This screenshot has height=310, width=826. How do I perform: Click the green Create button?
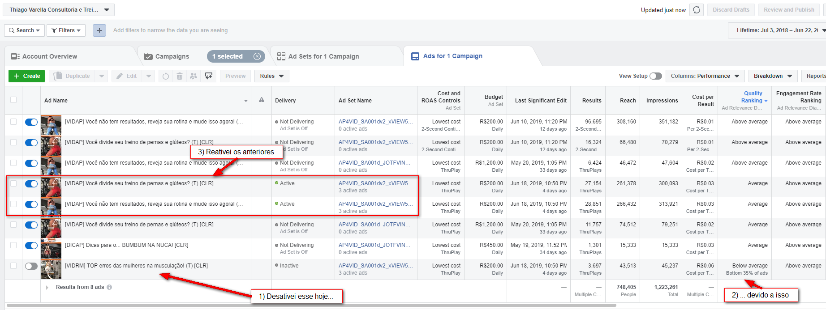27,76
